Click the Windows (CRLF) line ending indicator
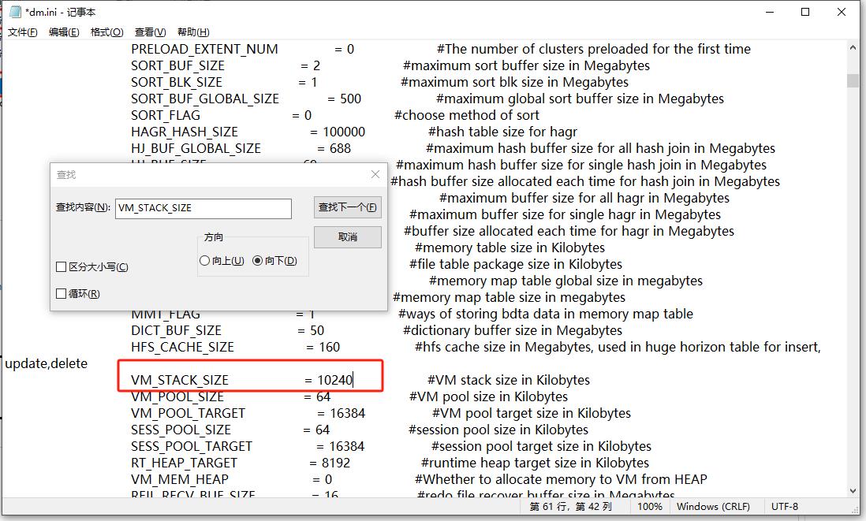 pos(714,507)
